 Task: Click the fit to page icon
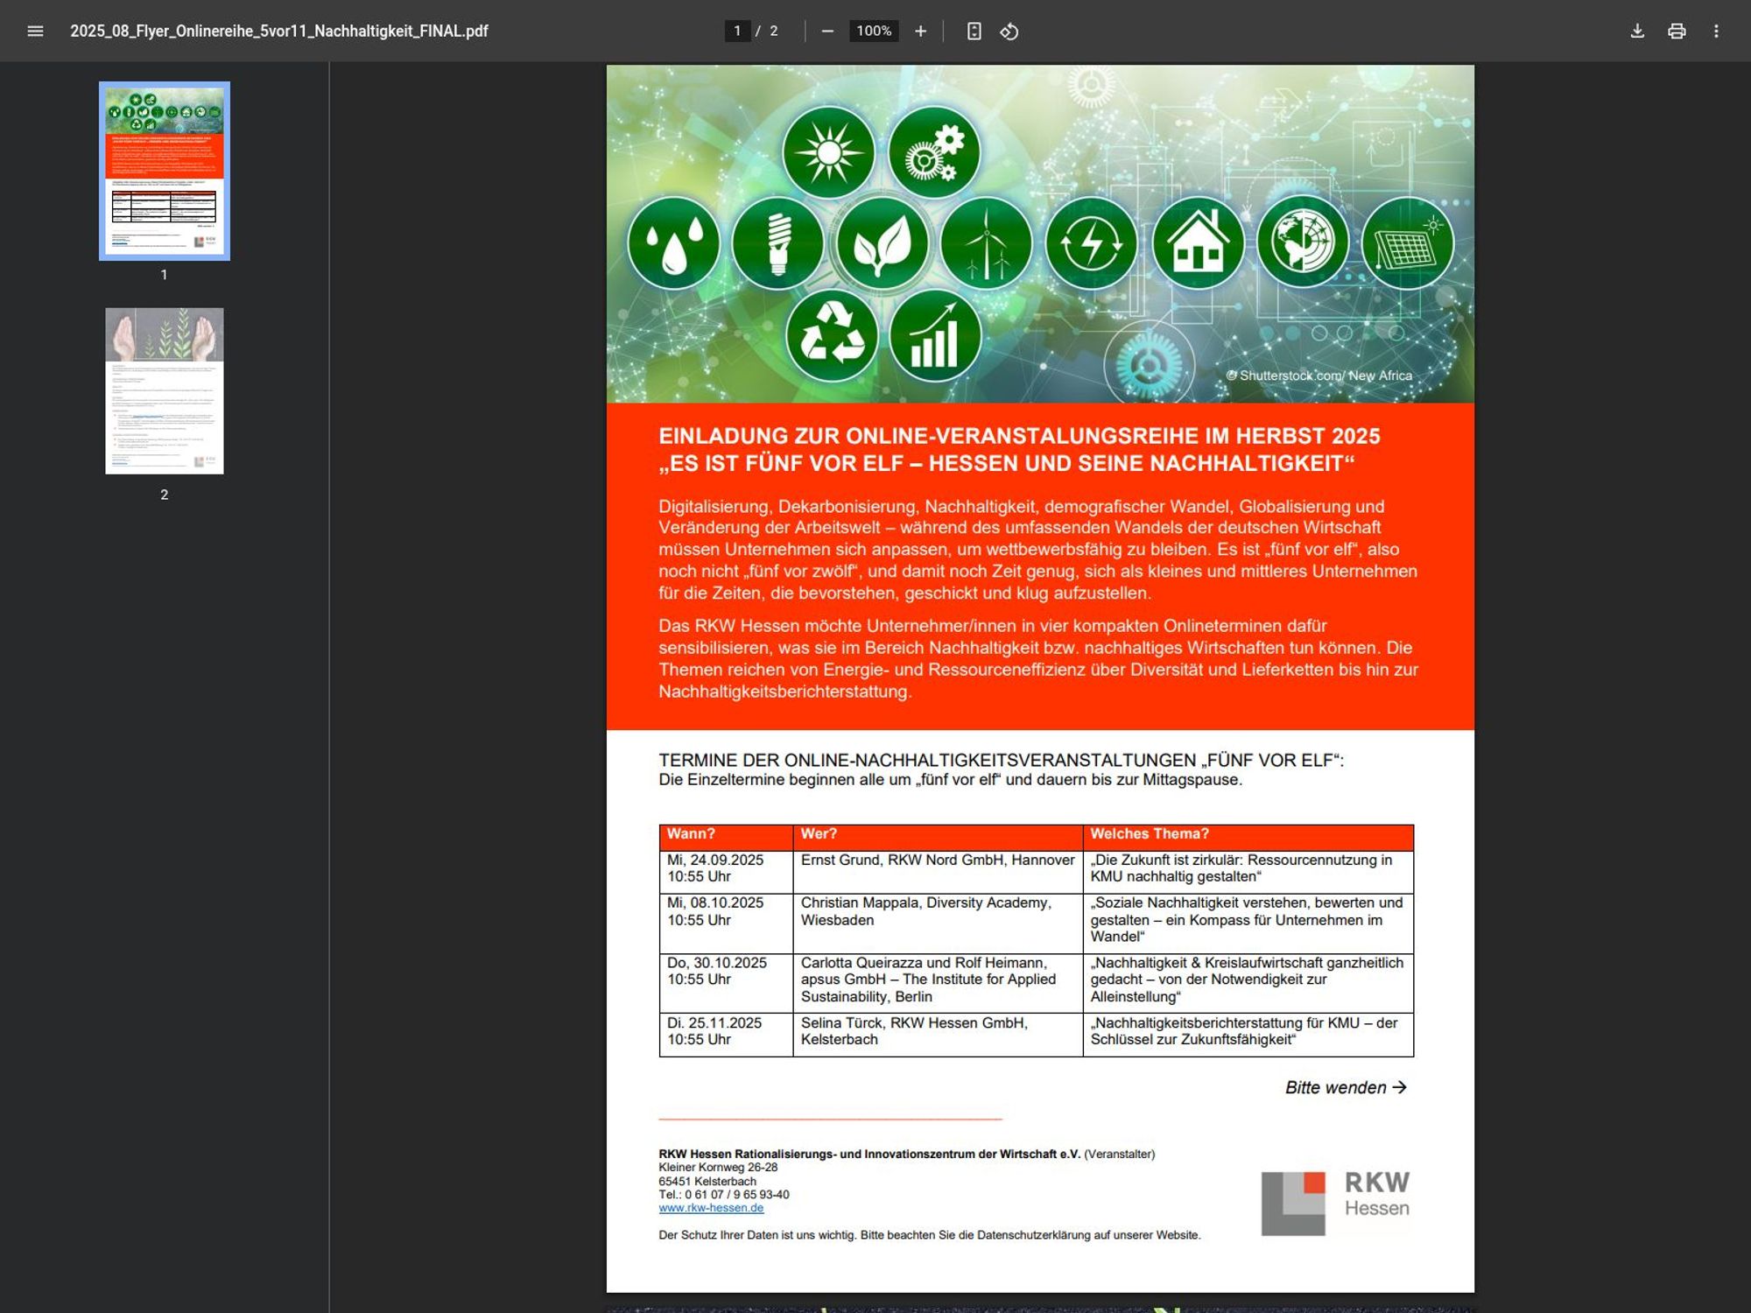974,32
